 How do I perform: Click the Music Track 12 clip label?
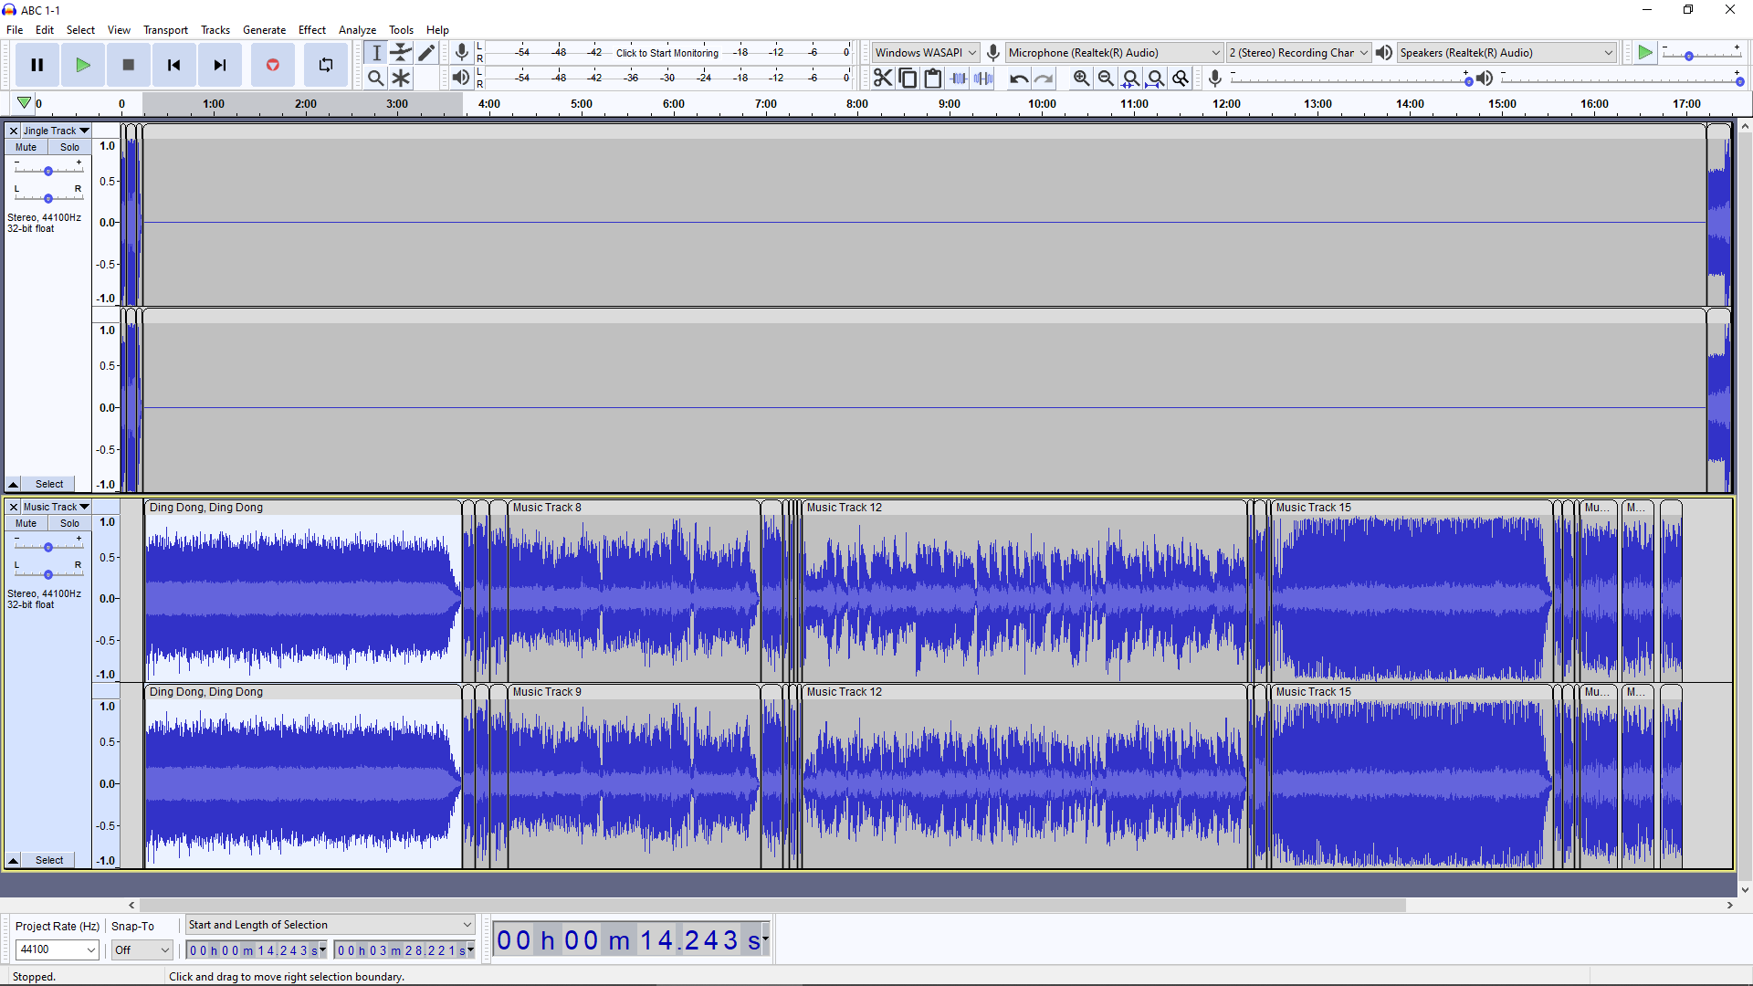click(844, 508)
